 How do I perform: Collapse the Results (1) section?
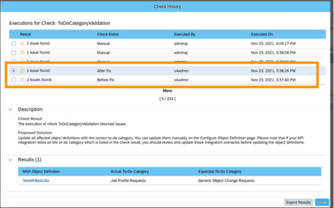[x=10, y=160]
